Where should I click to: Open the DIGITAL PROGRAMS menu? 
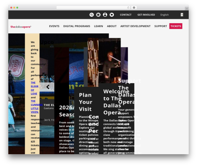click(76, 26)
